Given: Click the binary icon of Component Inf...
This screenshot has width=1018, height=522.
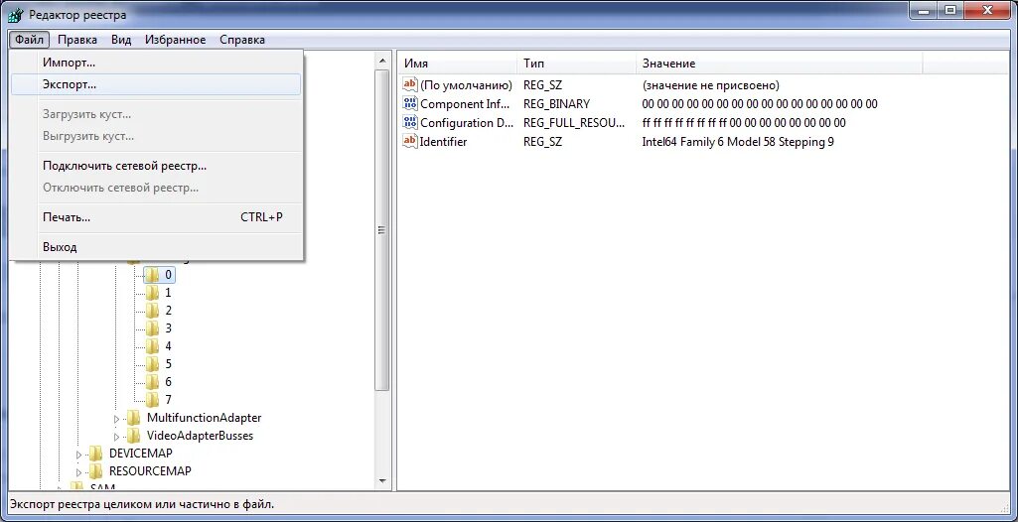Looking at the screenshot, I should pyautogui.click(x=409, y=104).
